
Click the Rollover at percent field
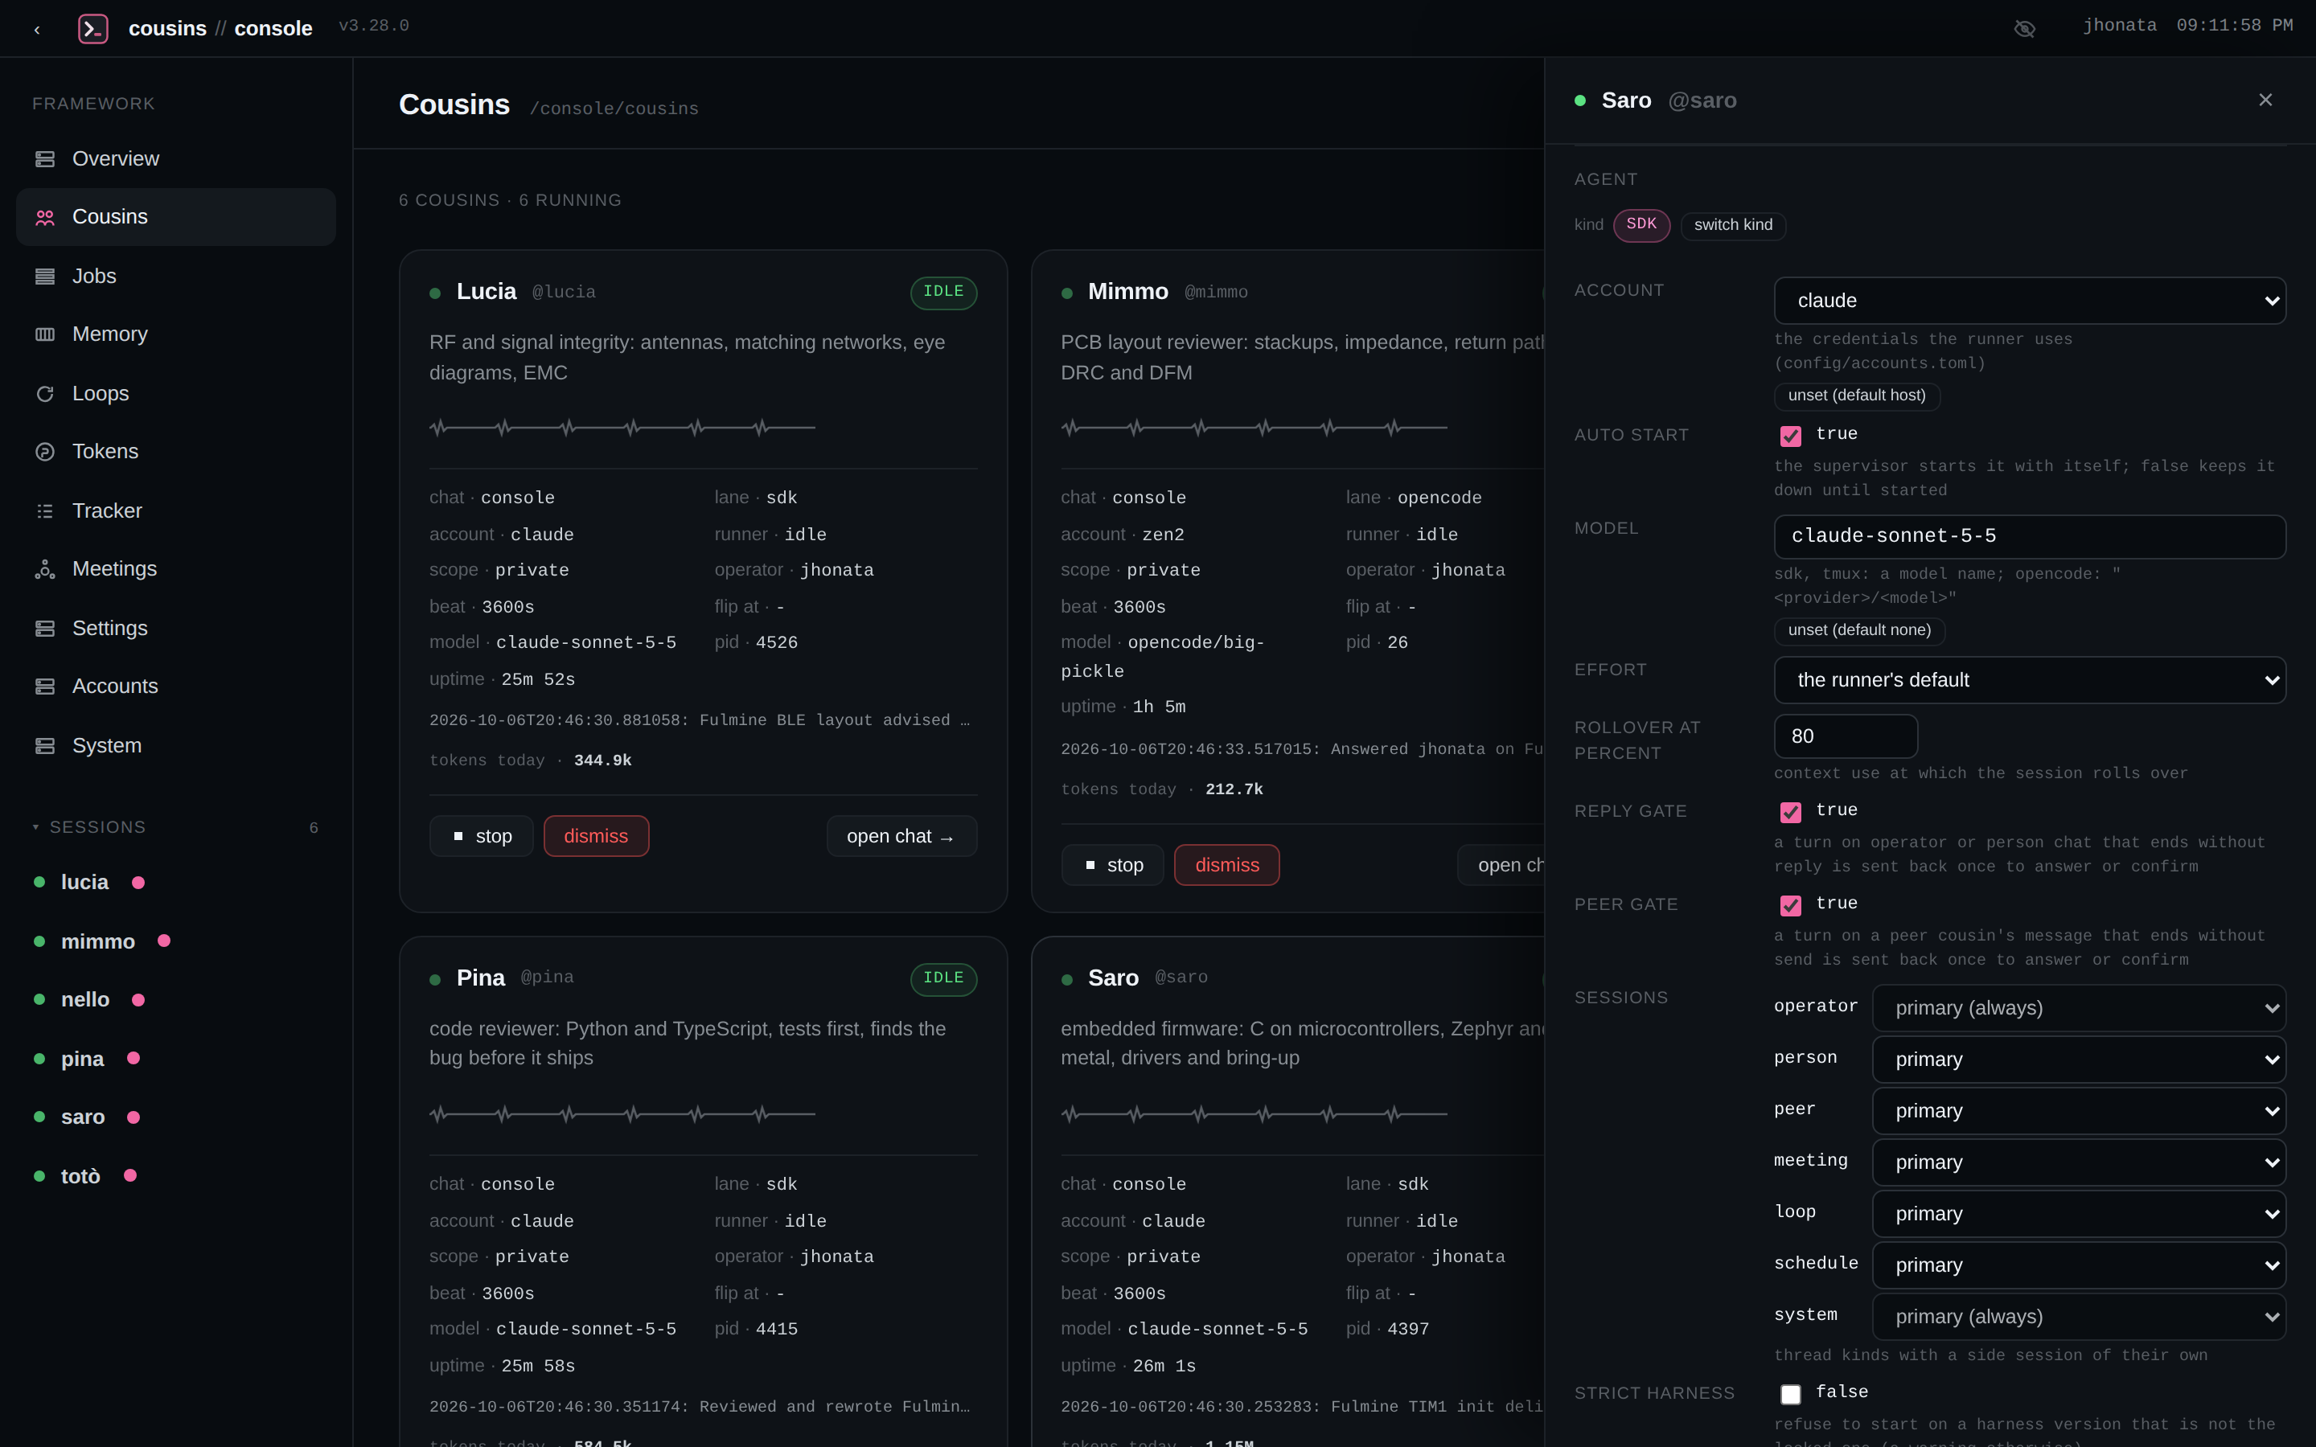1846,736
